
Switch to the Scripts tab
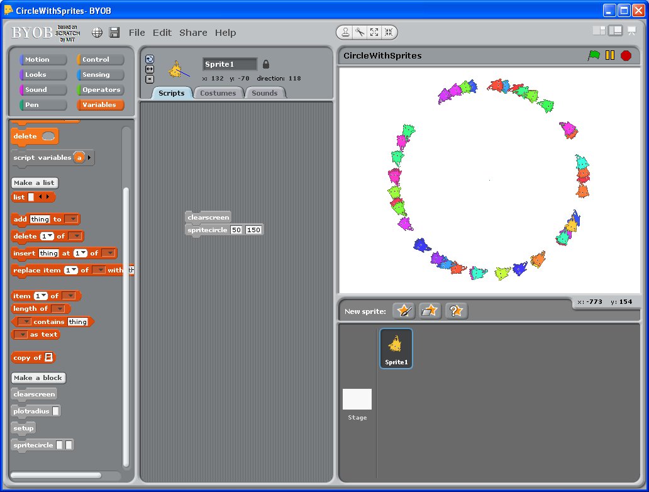171,93
